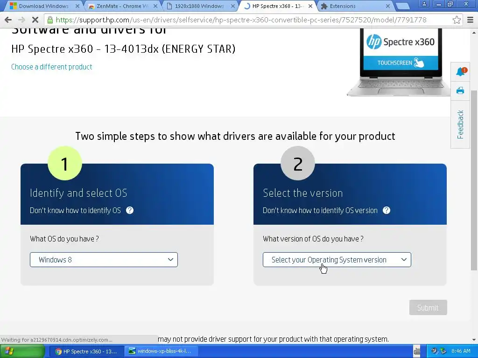
Task: Click the Choose a different product link
Action: point(51,67)
